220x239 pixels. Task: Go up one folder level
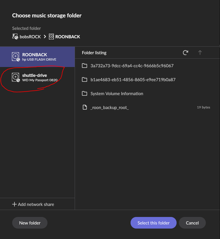[200, 52]
